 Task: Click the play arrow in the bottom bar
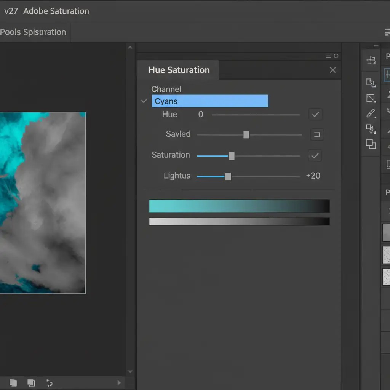(x=119, y=383)
